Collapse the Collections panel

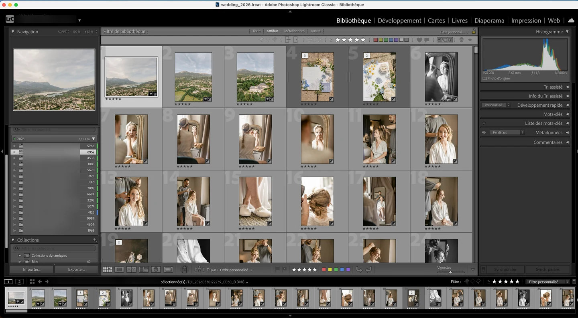pyautogui.click(x=12, y=240)
